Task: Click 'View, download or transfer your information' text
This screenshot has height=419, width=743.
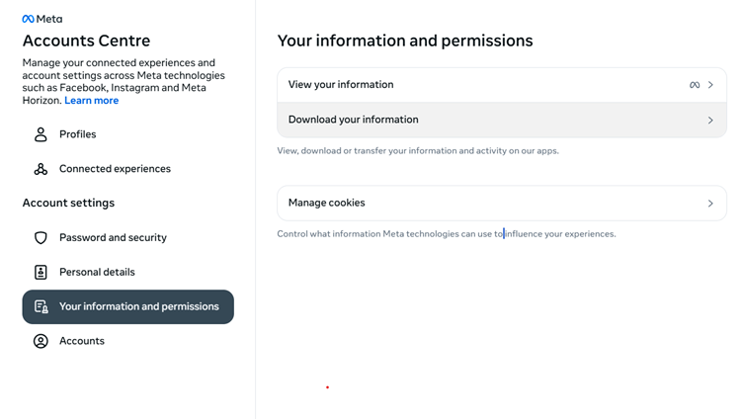Action: point(418,151)
